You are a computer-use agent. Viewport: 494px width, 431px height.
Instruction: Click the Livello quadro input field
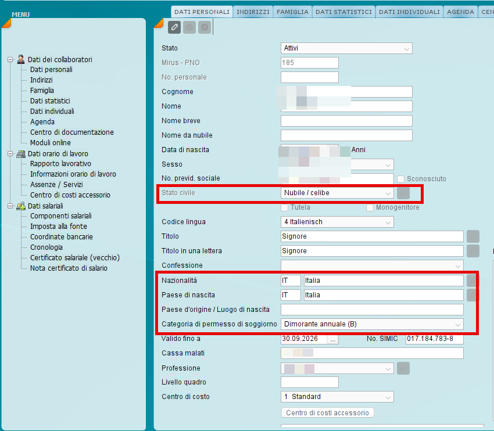pyautogui.click(x=310, y=382)
